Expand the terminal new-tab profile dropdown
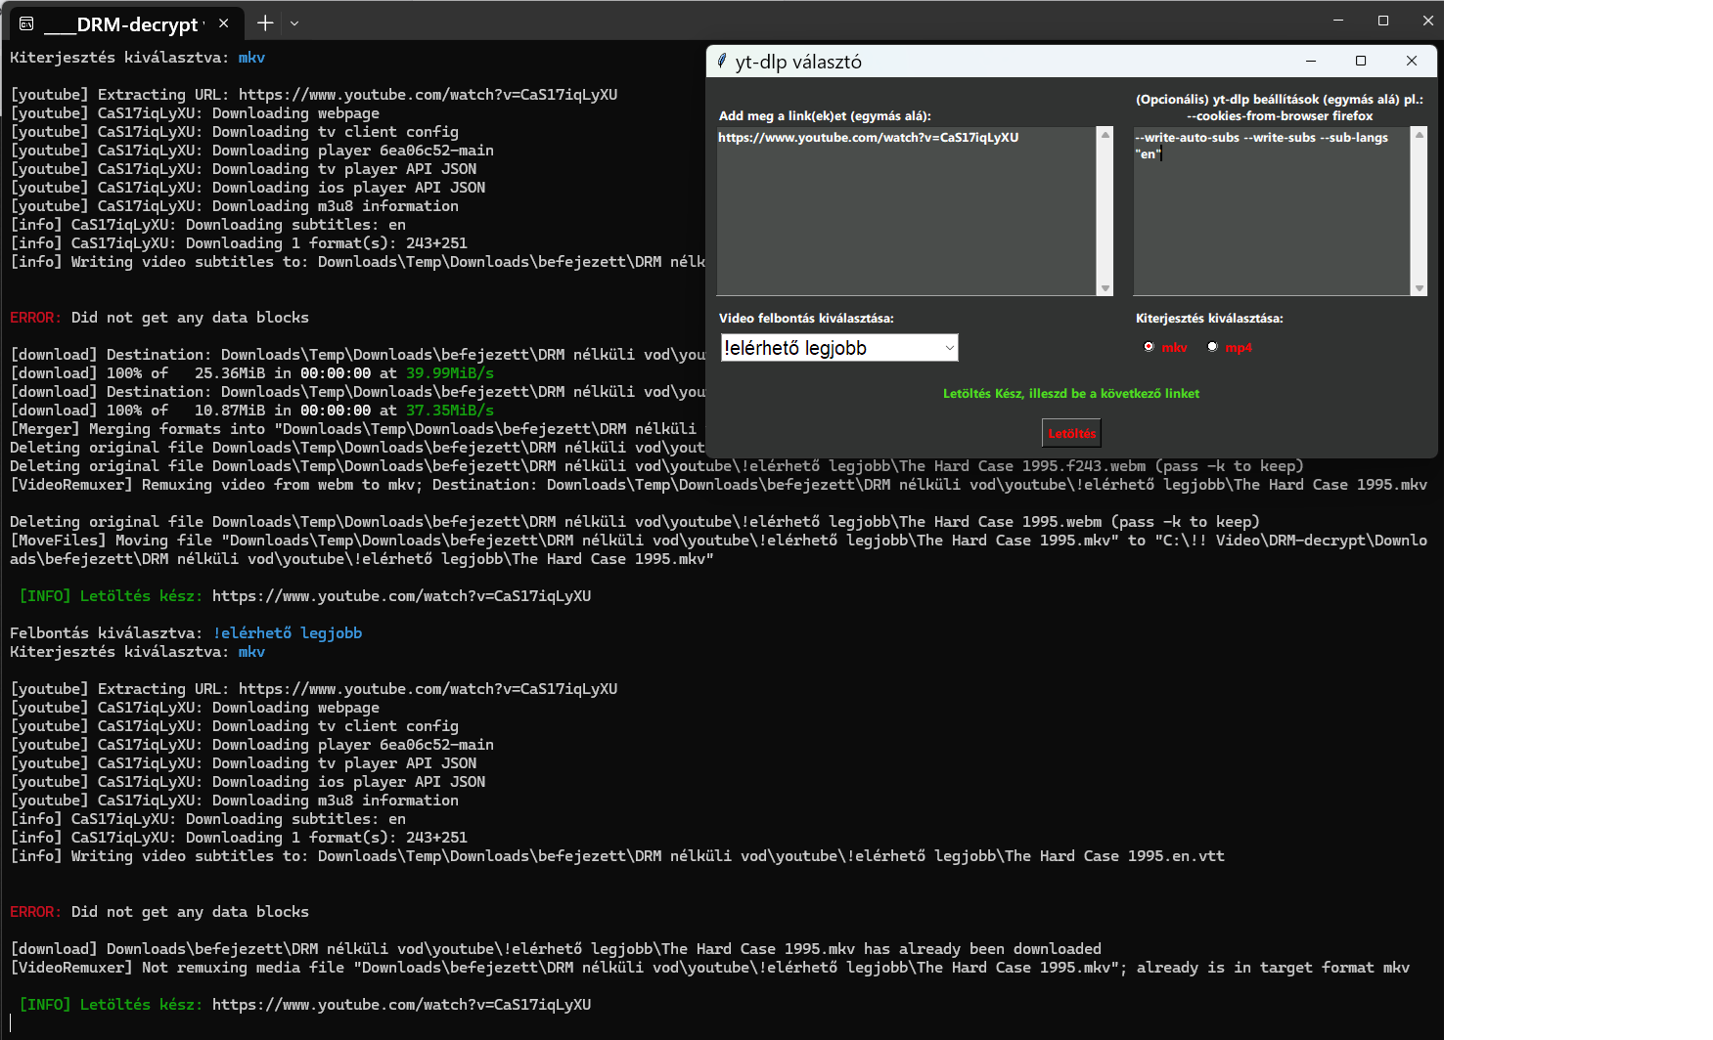This screenshot has width=1713, height=1040. (x=294, y=23)
